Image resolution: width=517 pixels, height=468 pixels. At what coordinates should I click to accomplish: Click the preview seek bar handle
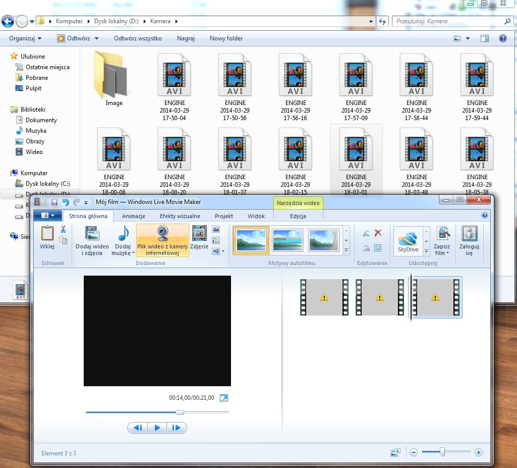tap(180, 412)
